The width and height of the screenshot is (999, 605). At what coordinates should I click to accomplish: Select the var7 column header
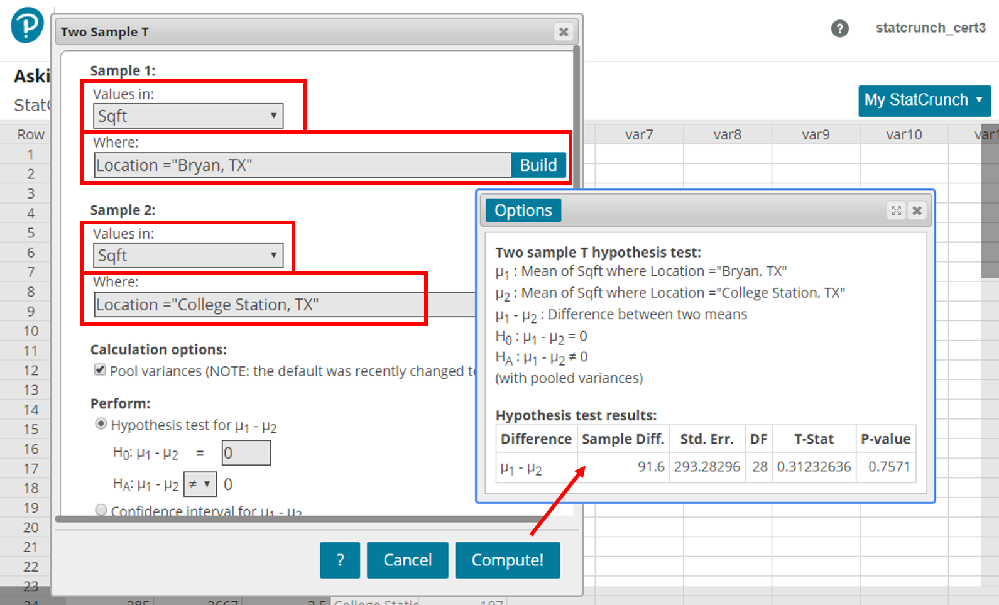point(639,134)
